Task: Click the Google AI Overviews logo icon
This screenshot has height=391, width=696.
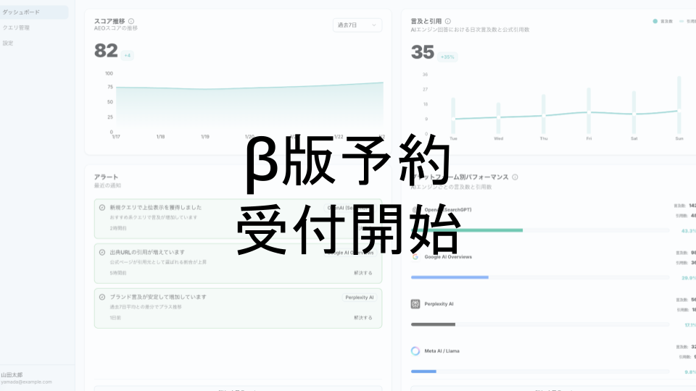Action: [415, 256]
